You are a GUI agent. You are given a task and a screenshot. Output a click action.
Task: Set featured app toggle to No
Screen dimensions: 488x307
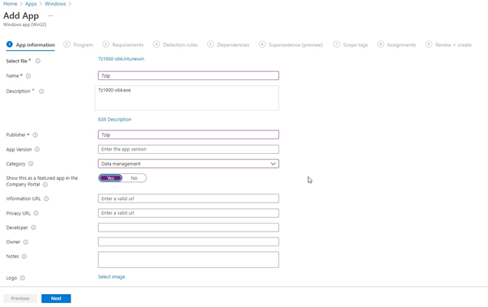click(134, 178)
